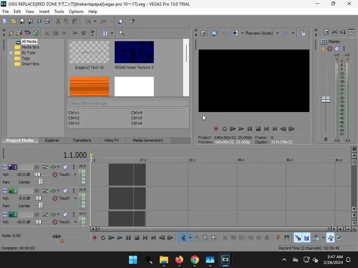This screenshot has height=268, width=358.
Task: Click the Record button in timeline transport
Action: pos(95,238)
